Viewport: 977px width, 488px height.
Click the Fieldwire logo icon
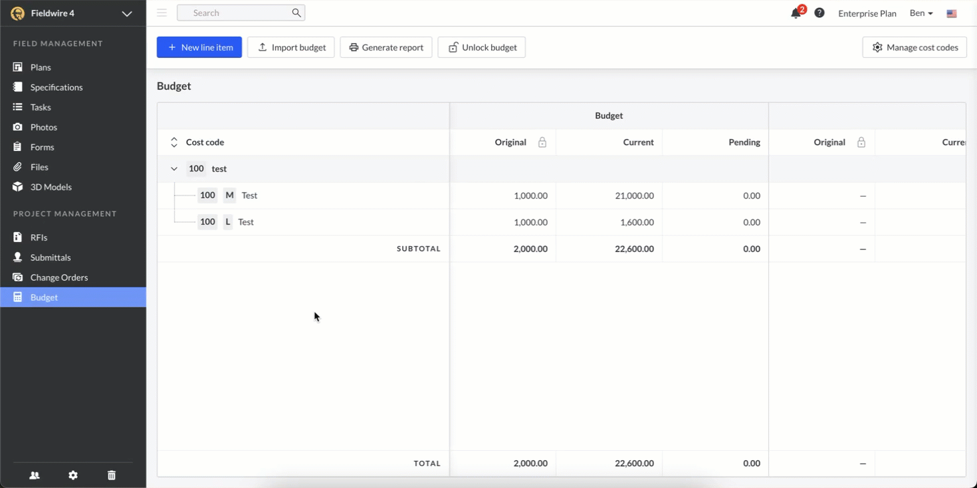[x=17, y=13]
